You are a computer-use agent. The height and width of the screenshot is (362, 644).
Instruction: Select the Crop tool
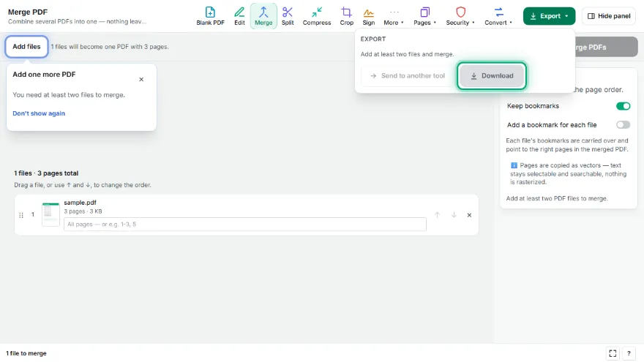click(x=347, y=16)
